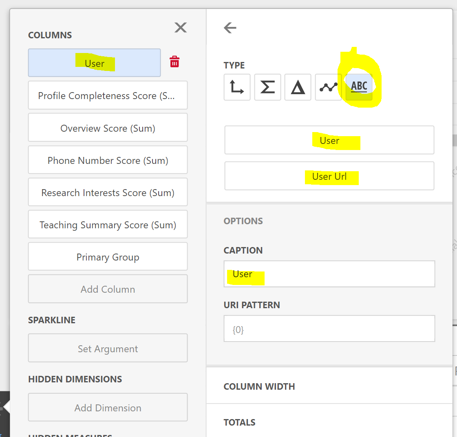Click the URI Pattern input field
The width and height of the screenshot is (457, 437).
tap(329, 329)
